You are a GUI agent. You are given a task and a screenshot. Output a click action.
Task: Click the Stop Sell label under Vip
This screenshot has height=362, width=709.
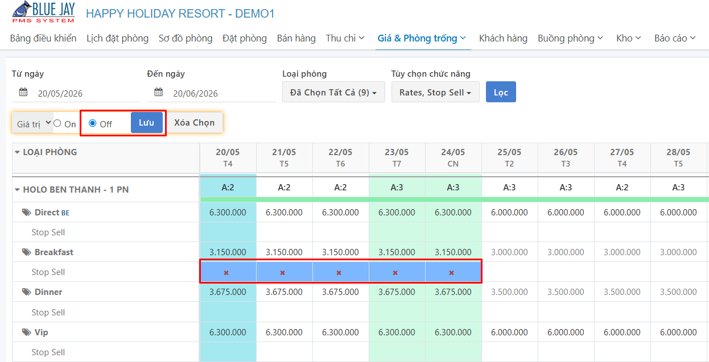pos(48,352)
